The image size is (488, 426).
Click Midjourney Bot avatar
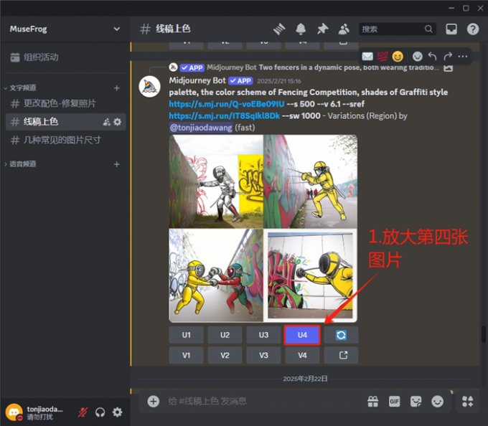(149, 87)
